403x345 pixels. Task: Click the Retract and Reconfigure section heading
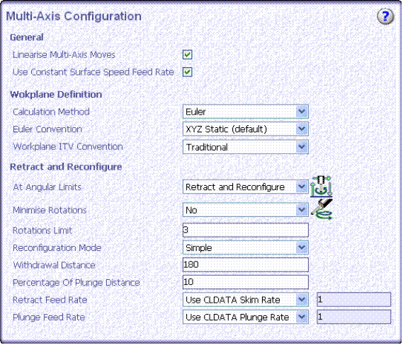pyautogui.click(x=66, y=167)
